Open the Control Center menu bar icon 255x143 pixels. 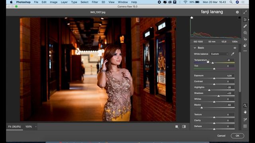[243, 2]
